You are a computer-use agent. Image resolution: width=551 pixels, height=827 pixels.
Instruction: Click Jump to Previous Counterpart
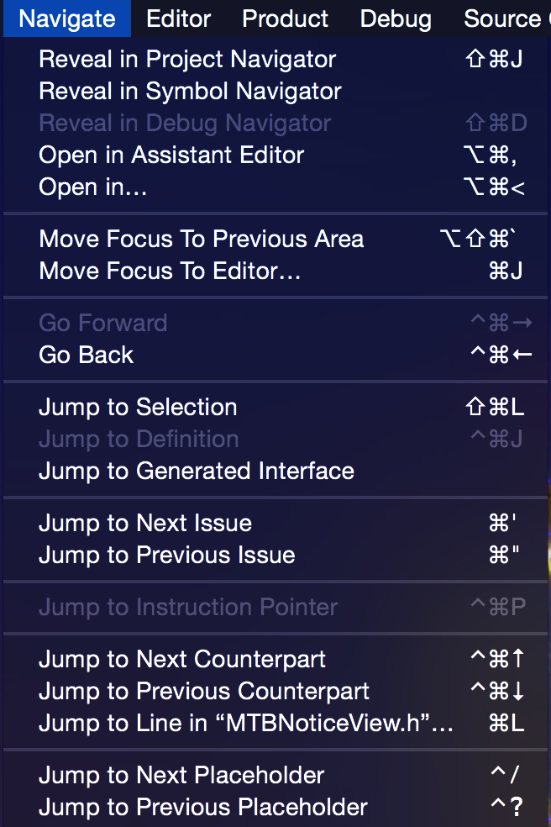[x=204, y=692]
